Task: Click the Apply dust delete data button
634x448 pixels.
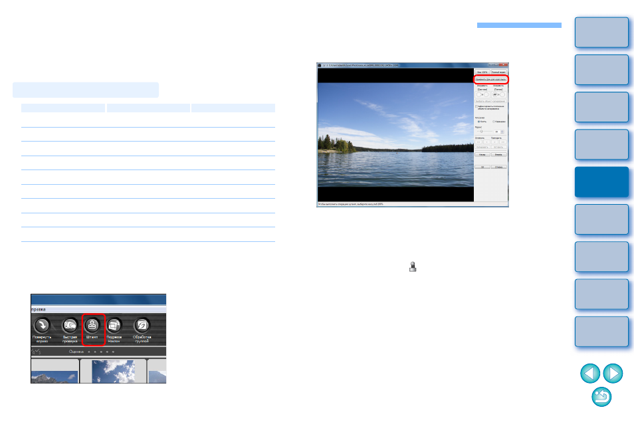Action: [x=490, y=79]
